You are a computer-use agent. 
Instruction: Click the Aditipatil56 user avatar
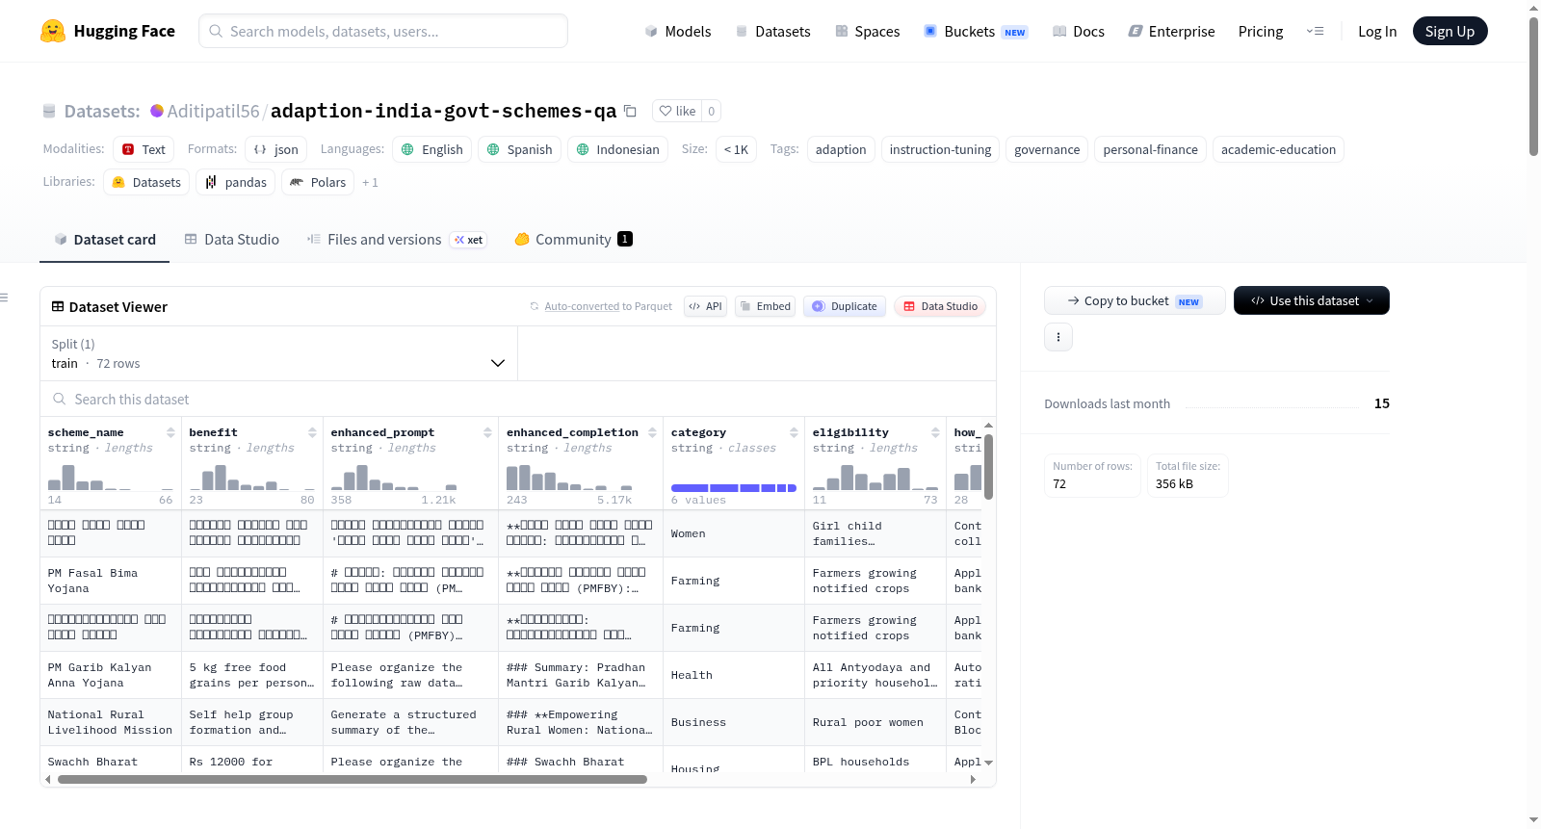pyautogui.click(x=157, y=111)
